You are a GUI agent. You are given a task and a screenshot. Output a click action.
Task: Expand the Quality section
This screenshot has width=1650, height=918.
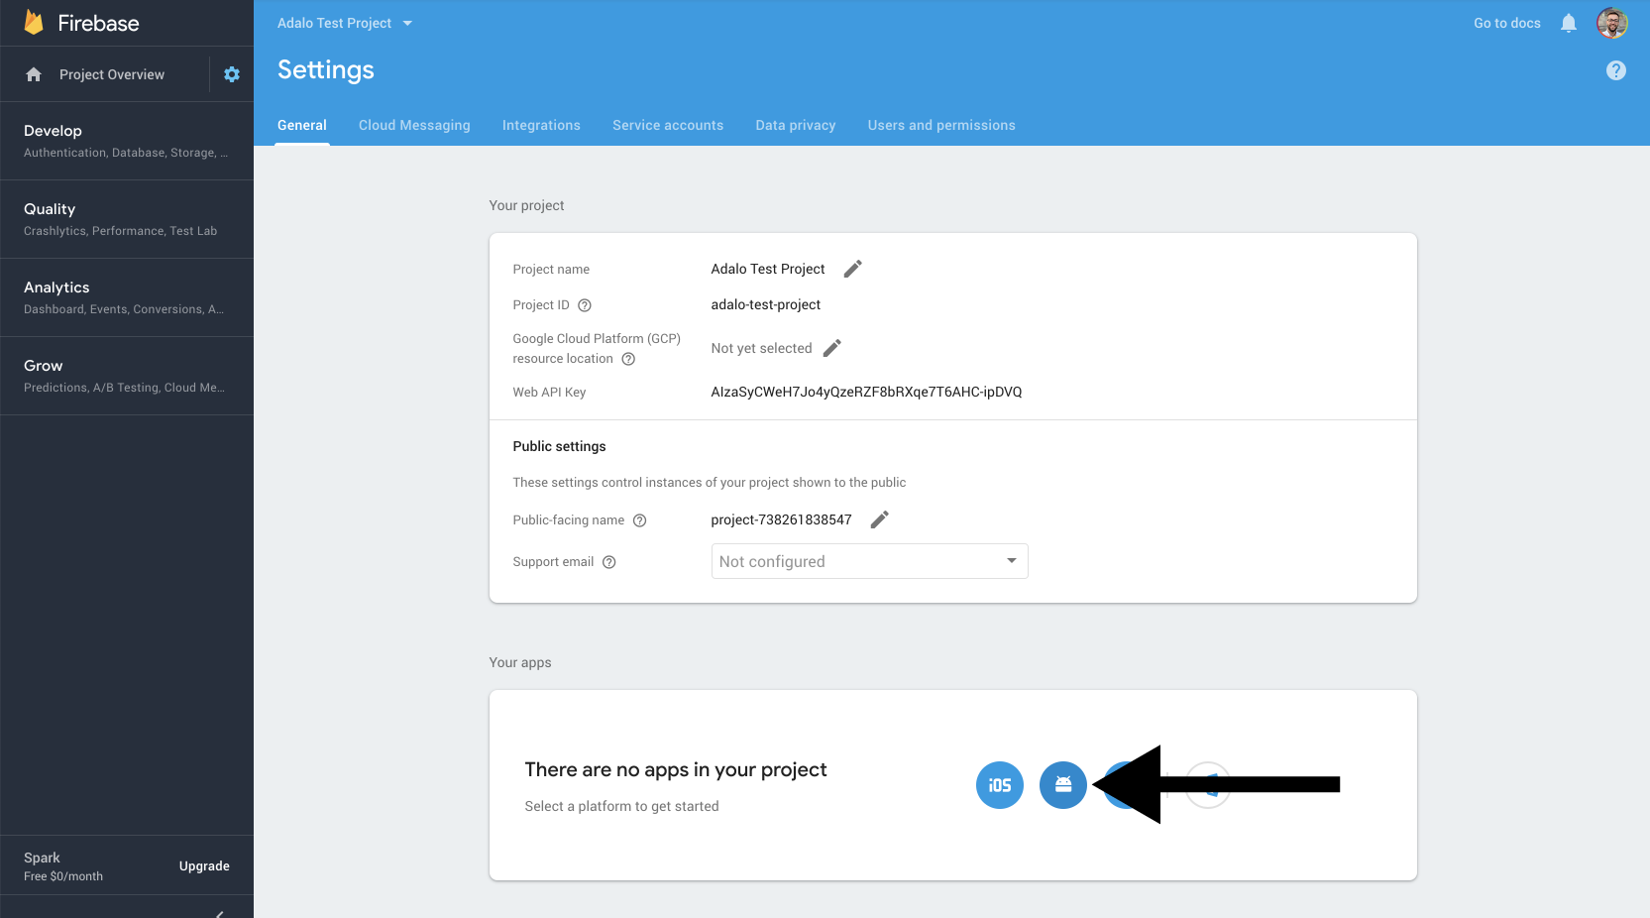tap(127, 219)
